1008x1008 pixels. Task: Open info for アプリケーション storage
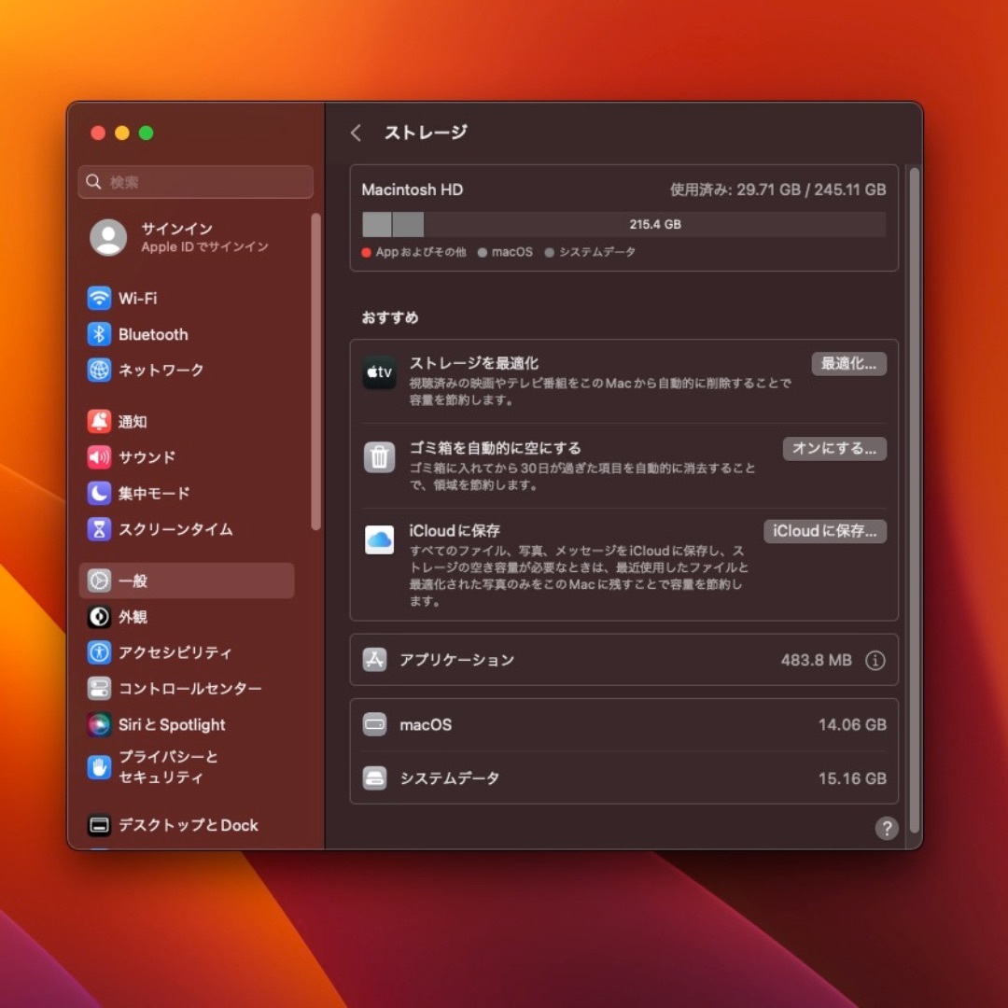pyautogui.click(x=875, y=660)
